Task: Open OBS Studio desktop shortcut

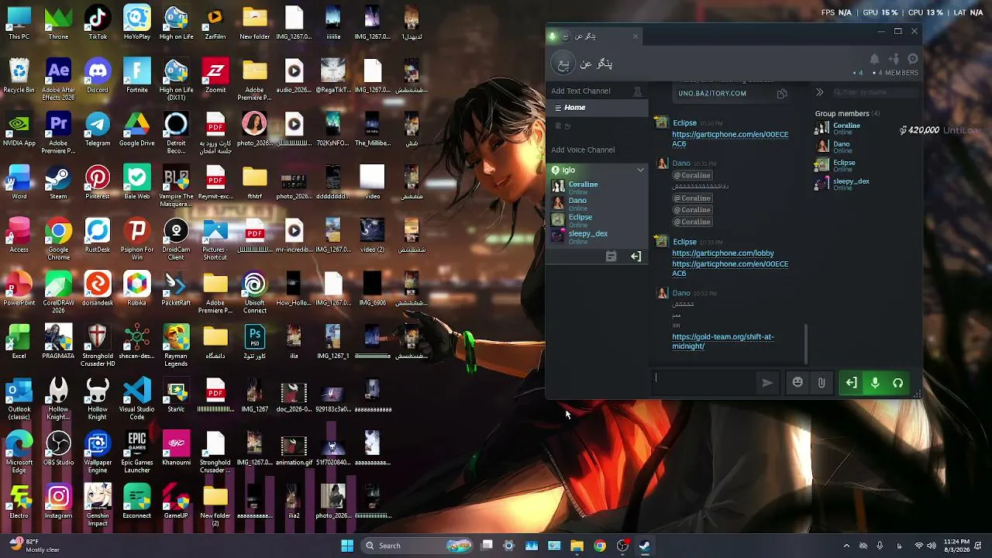Action: [58, 449]
